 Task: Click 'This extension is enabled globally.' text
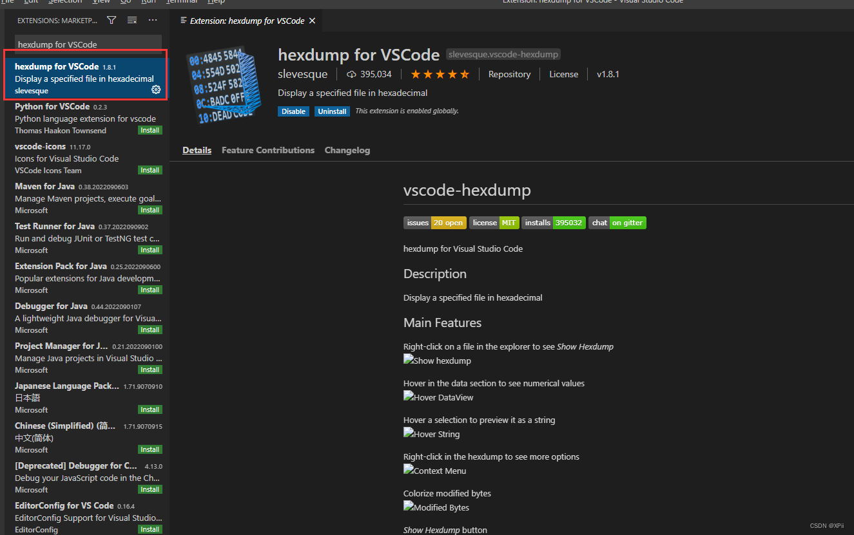(x=407, y=111)
